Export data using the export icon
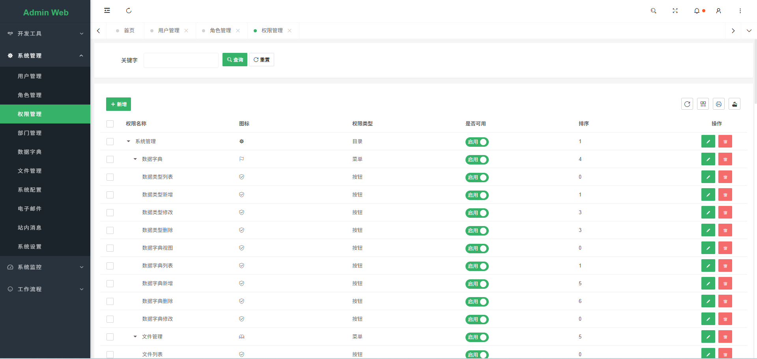The width and height of the screenshot is (757, 359). pyautogui.click(x=735, y=104)
